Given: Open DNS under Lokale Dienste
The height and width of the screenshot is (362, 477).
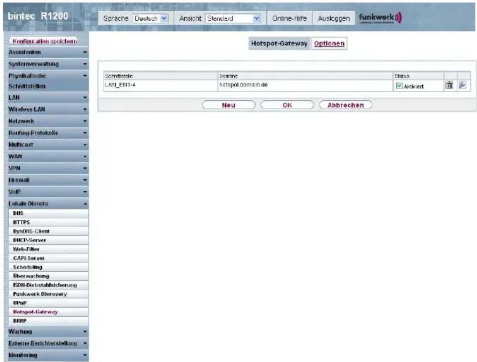Looking at the screenshot, I should (49, 213).
